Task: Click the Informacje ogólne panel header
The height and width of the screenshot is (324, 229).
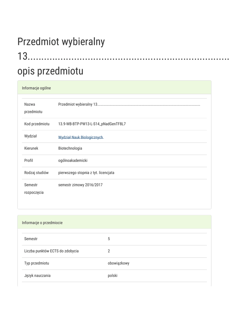Action: [x=36, y=88]
